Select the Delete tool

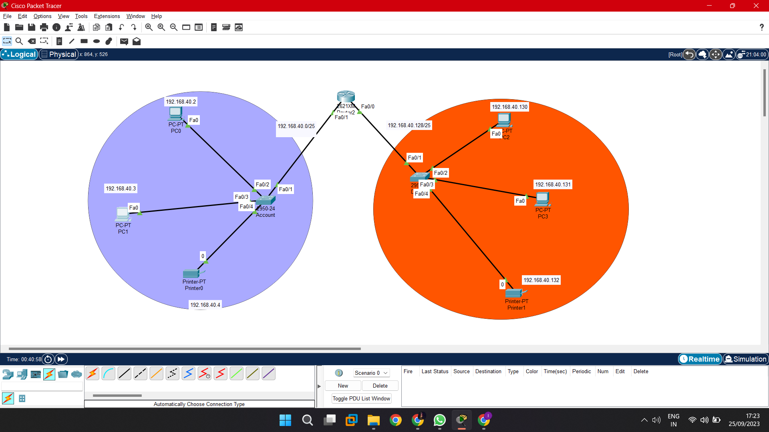32,41
